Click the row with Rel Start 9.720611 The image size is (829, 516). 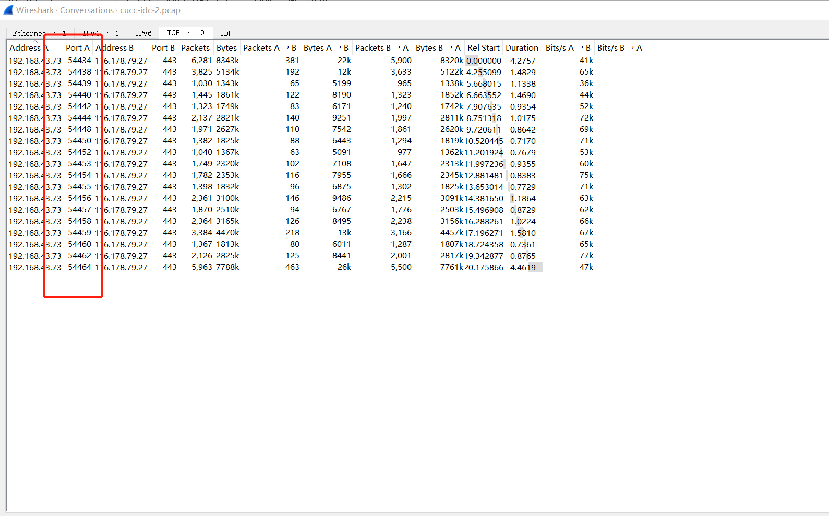tap(484, 129)
